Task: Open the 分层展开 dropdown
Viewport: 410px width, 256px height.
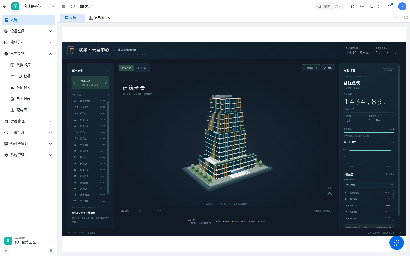Action: (x=311, y=68)
